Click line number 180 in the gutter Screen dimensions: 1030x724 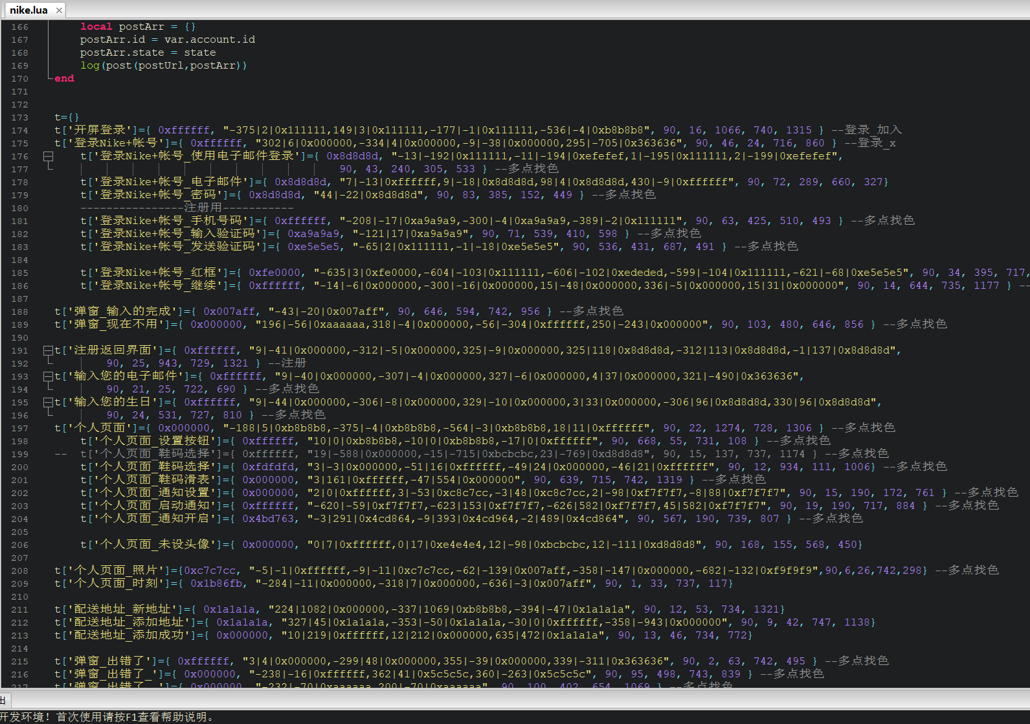(19, 208)
